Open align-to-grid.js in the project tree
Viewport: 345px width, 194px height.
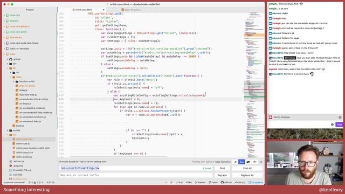click(x=27, y=86)
